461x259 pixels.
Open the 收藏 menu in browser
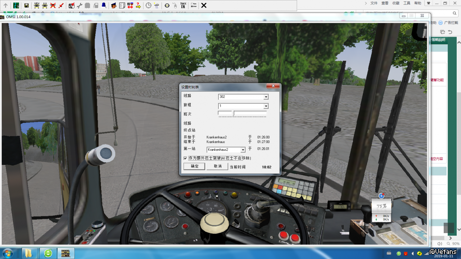coord(396,3)
